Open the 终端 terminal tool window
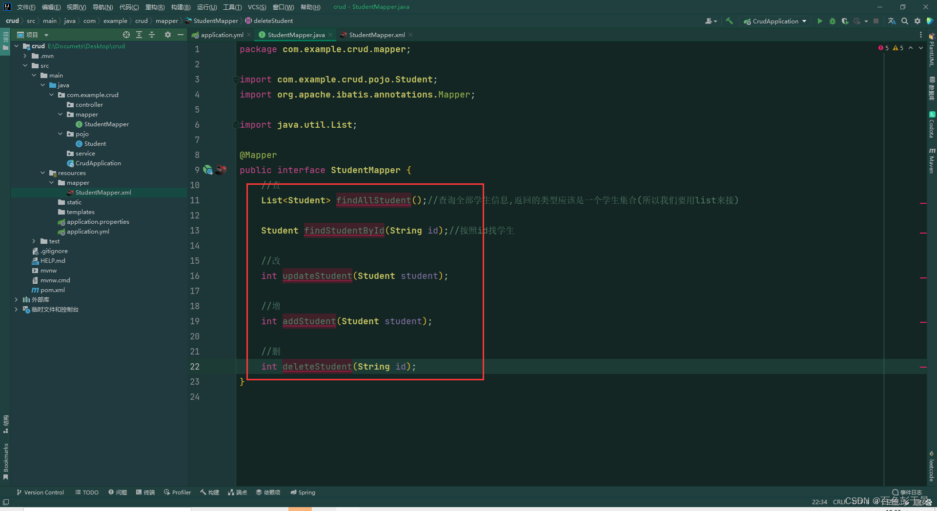Screen dimensions: 937x511 [x=145, y=492]
